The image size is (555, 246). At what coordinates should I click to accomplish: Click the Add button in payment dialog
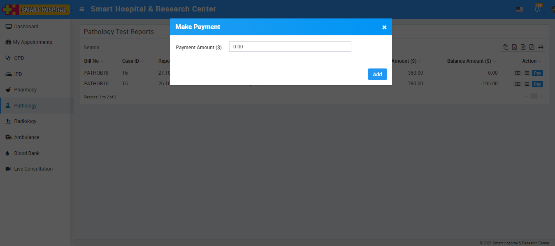[377, 74]
